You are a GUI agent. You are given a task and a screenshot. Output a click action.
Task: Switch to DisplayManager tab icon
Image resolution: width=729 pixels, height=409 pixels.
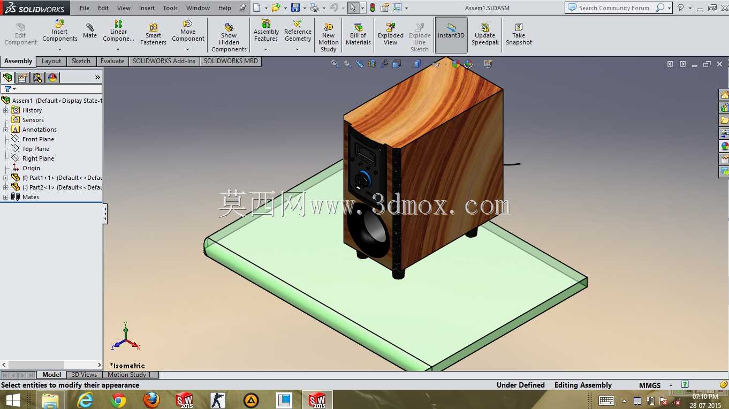(x=52, y=78)
